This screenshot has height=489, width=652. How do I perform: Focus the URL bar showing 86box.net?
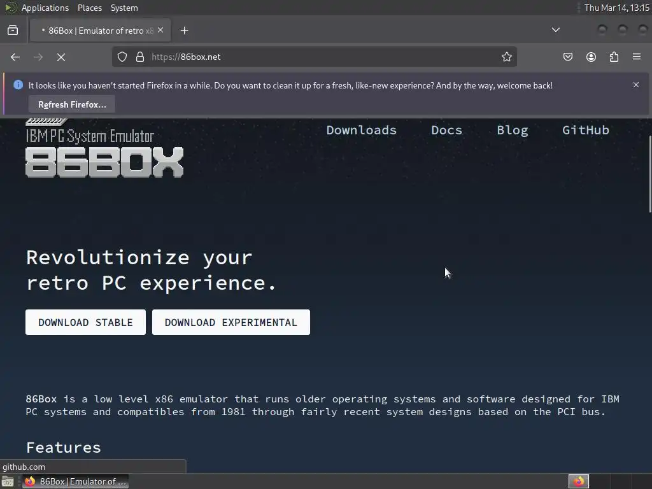coord(315,57)
